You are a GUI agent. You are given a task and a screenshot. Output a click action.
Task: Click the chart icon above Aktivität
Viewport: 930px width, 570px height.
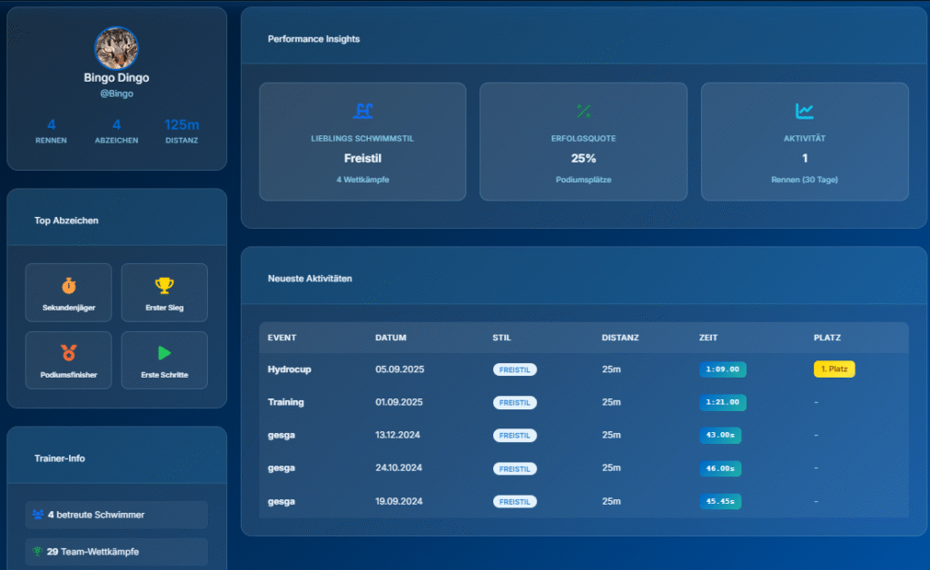[805, 111]
